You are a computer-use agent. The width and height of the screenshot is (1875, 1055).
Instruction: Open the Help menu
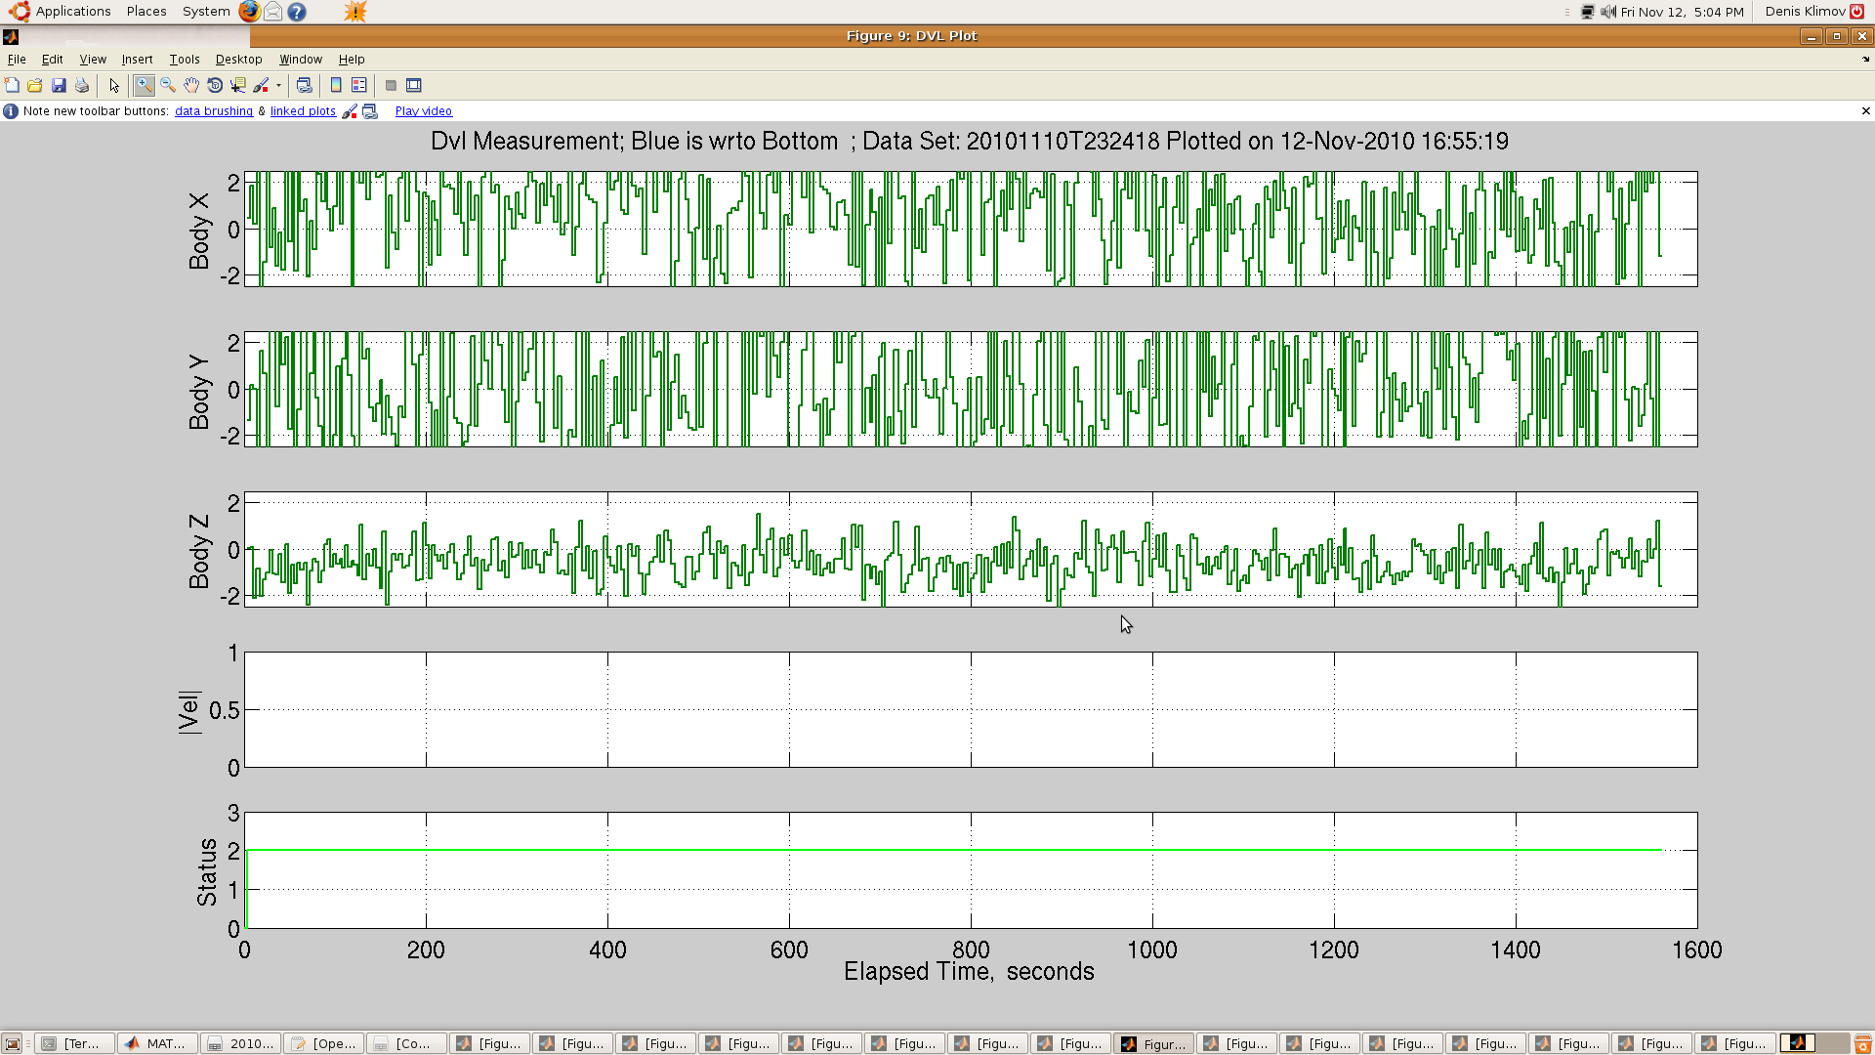click(352, 60)
